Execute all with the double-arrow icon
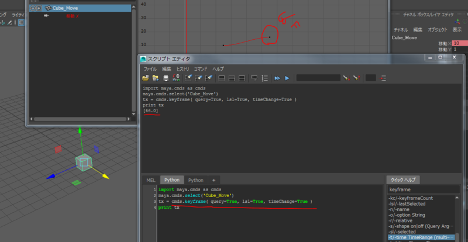 click(277, 78)
